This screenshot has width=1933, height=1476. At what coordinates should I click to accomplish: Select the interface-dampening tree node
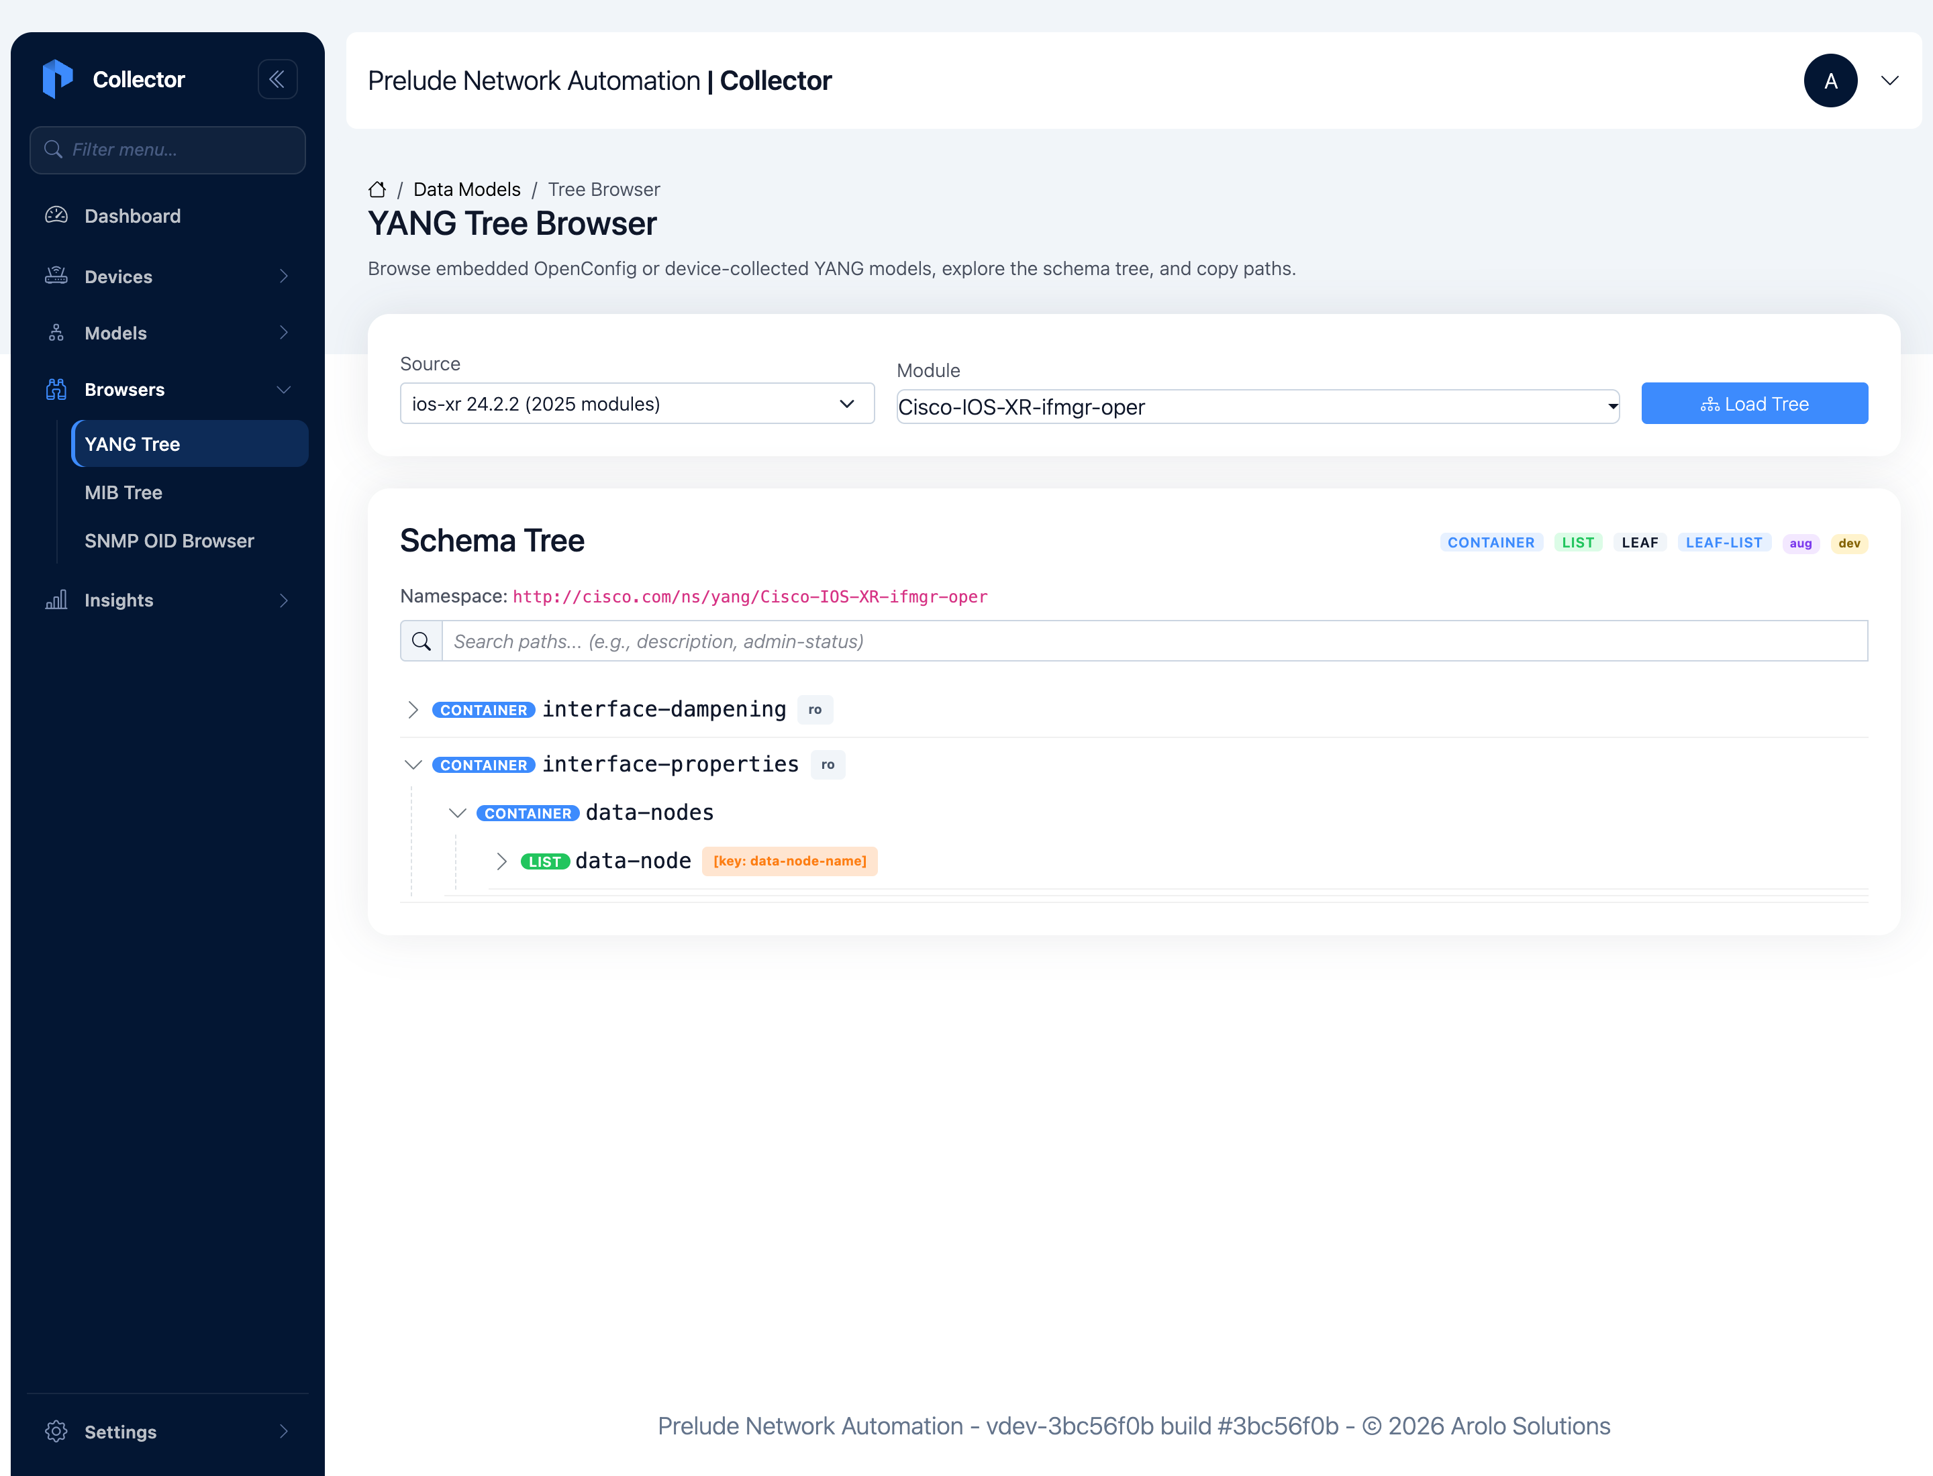click(x=664, y=709)
